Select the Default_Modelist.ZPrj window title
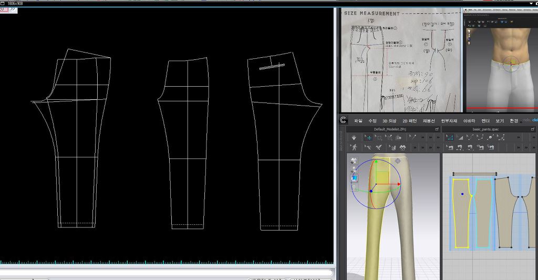This screenshot has width=538, height=280. click(390, 129)
